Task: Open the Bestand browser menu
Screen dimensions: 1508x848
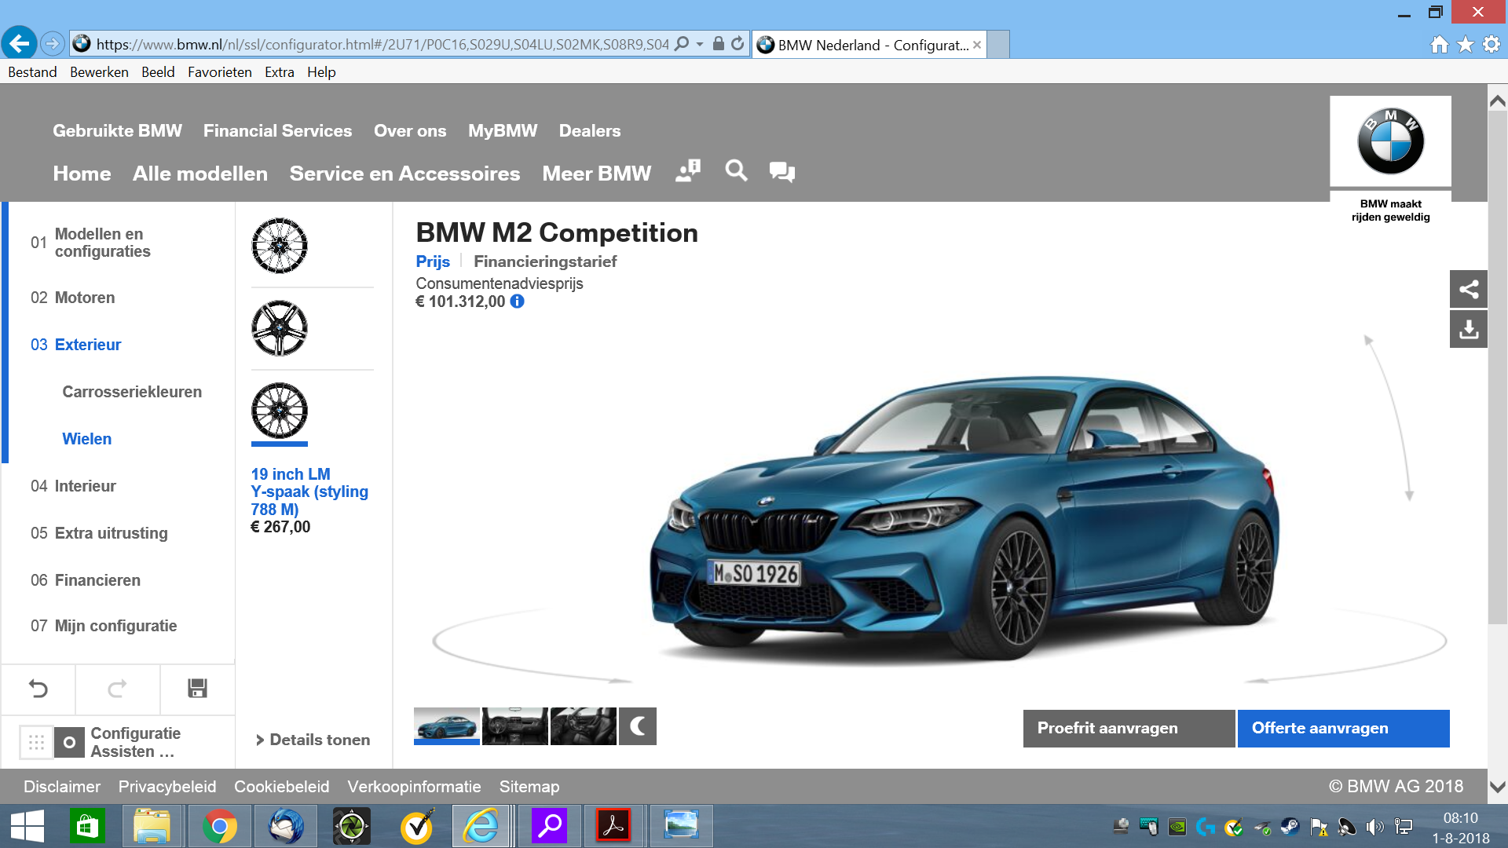Action: [x=32, y=72]
